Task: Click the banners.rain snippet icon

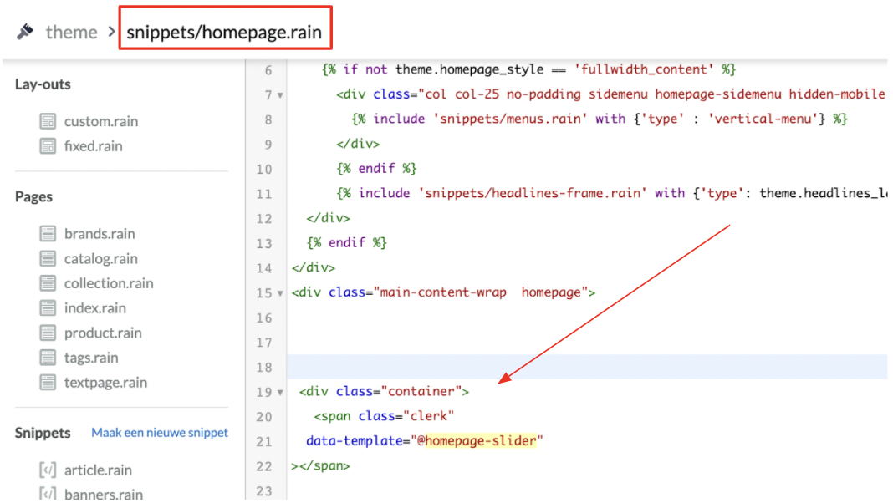Action: click(48, 494)
